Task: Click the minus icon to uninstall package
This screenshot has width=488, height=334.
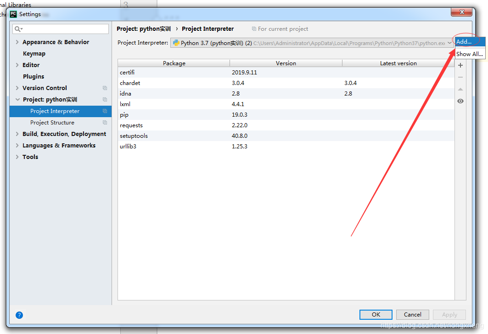Action: pyautogui.click(x=460, y=77)
